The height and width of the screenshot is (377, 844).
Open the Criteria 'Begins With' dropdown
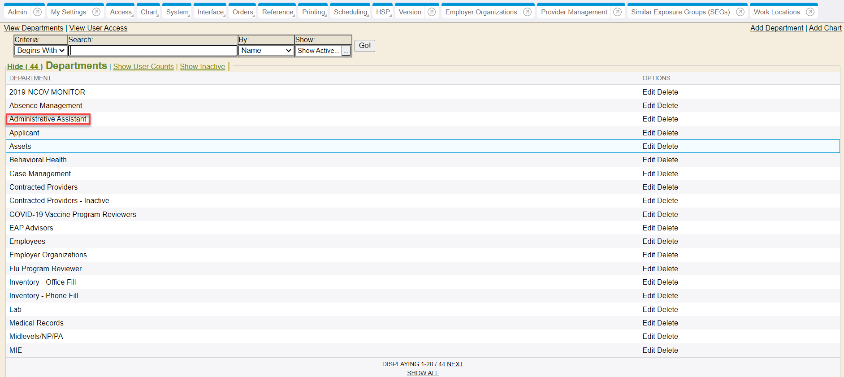click(41, 51)
